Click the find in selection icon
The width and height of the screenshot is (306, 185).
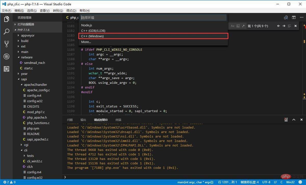coord(289,26)
